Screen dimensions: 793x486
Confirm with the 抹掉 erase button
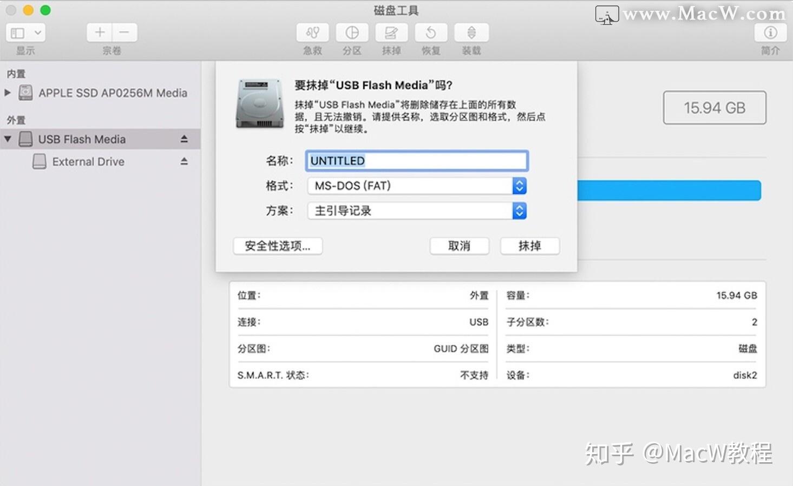point(530,246)
